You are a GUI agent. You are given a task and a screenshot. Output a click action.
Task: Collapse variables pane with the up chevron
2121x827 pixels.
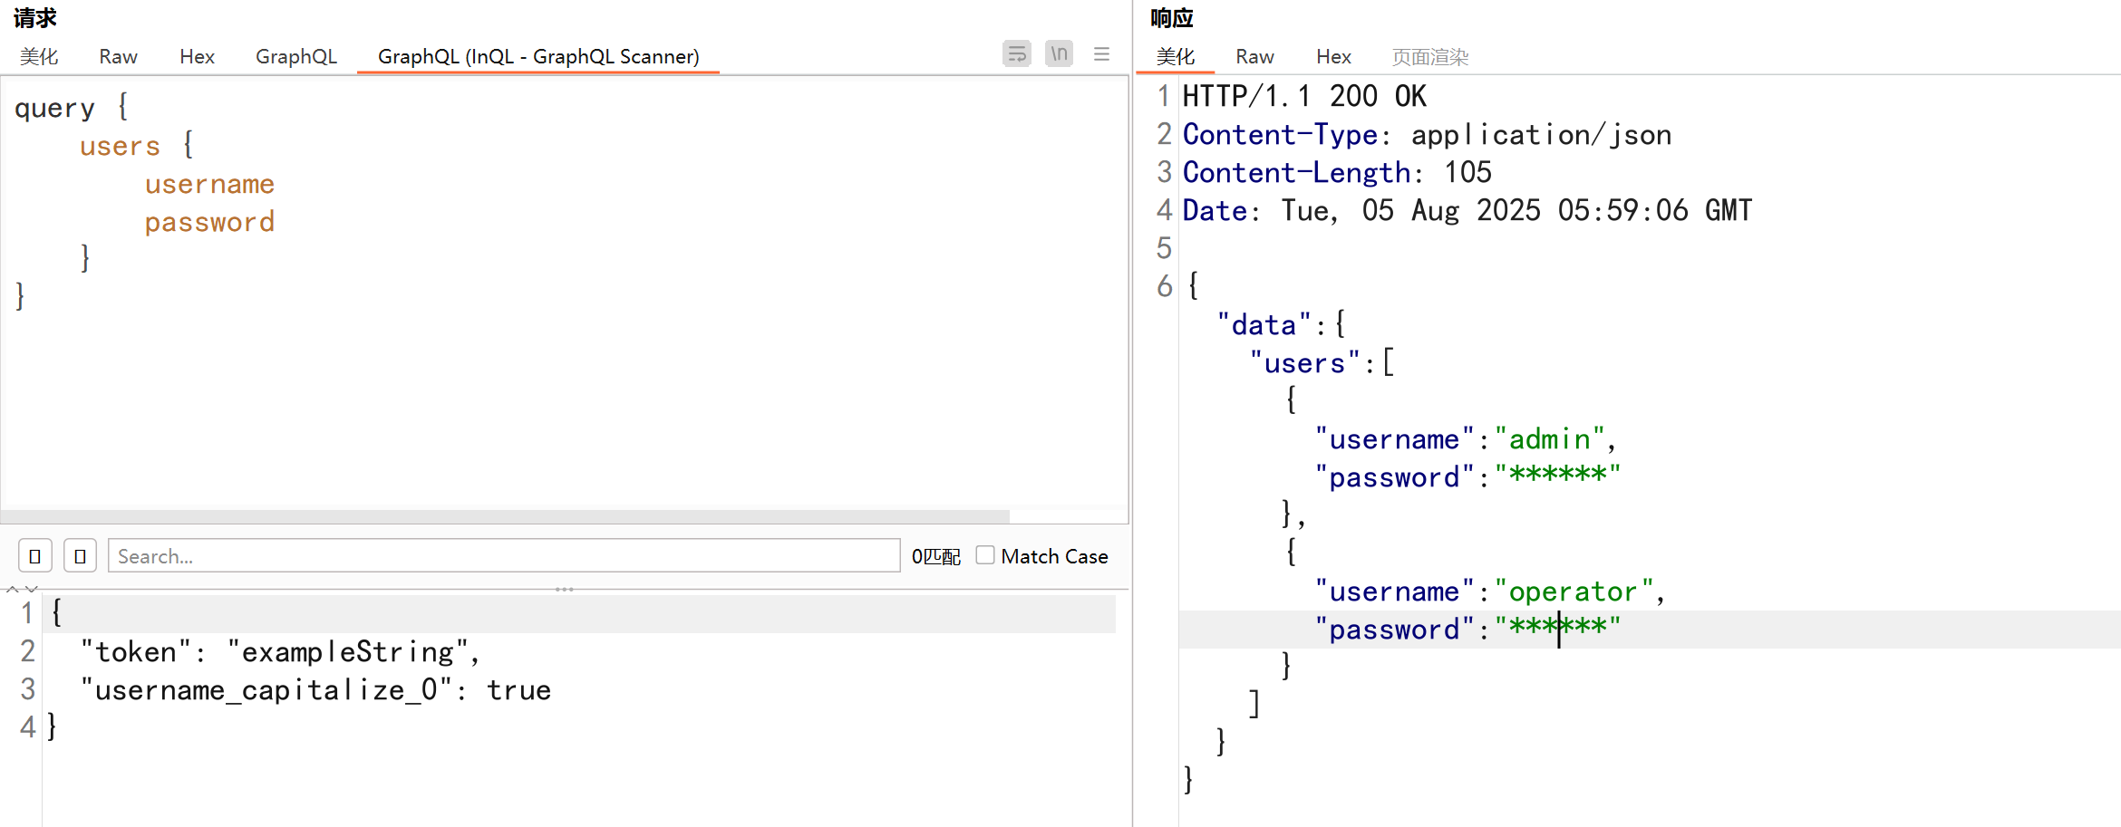tap(13, 590)
